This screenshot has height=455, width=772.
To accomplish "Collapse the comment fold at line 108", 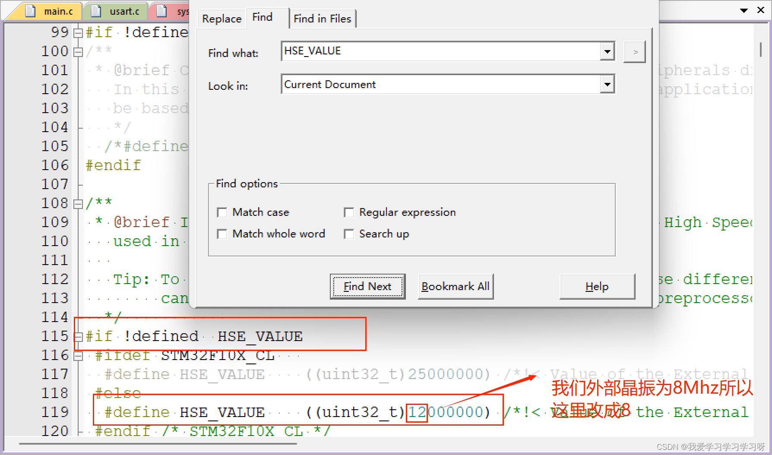I will 78,204.
